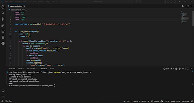Open the File menu

coord(7,2)
